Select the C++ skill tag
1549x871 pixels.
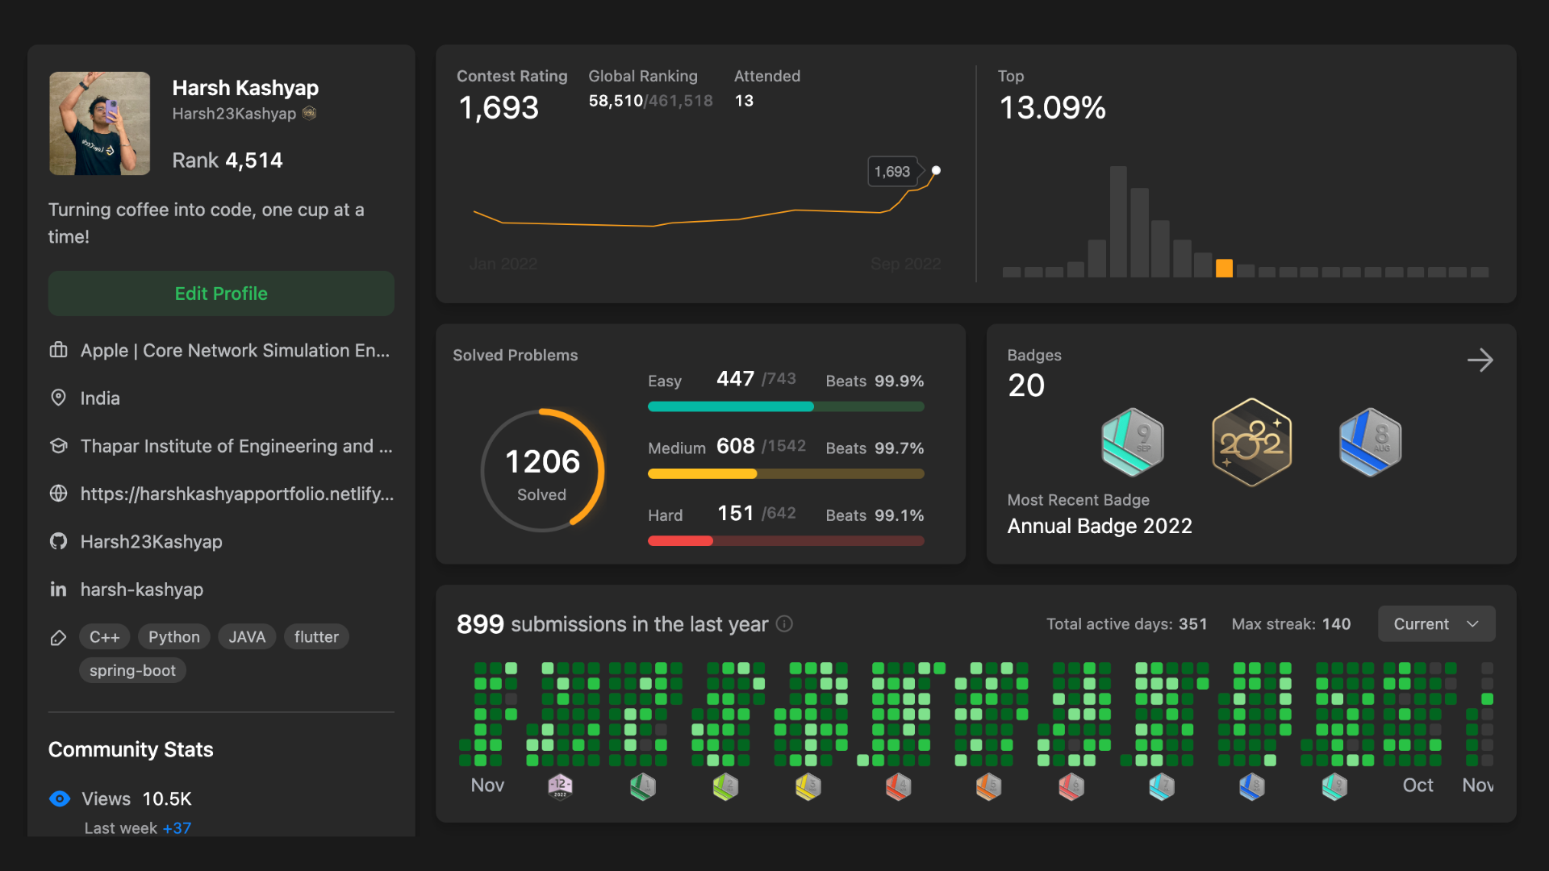pyautogui.click(x=104, y=637)
